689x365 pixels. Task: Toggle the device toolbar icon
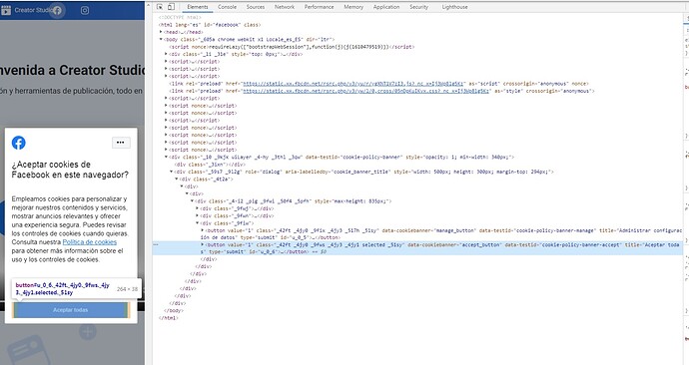click(172, 7)
